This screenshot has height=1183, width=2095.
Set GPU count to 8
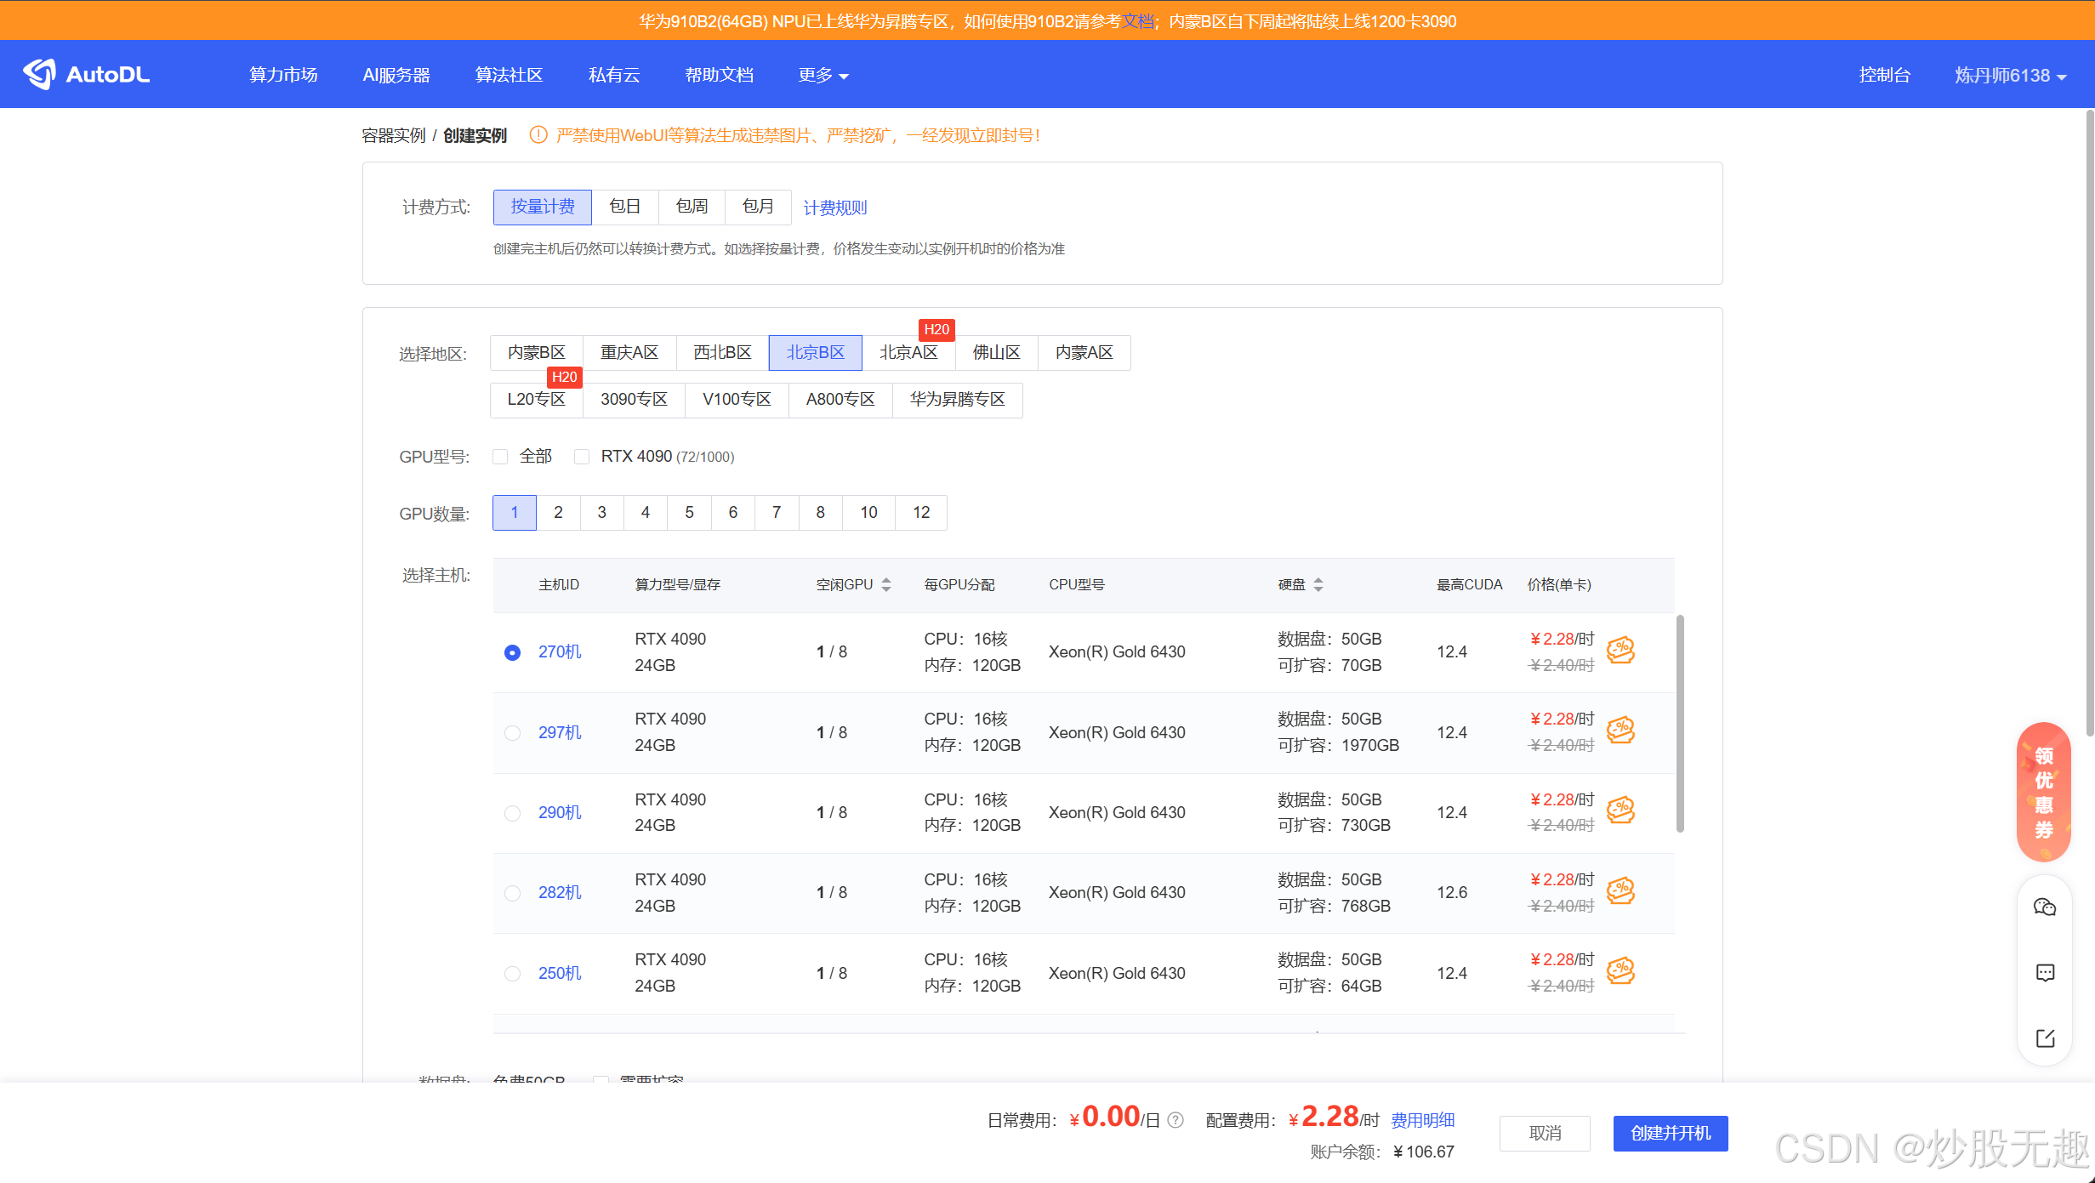pos(821,513)
